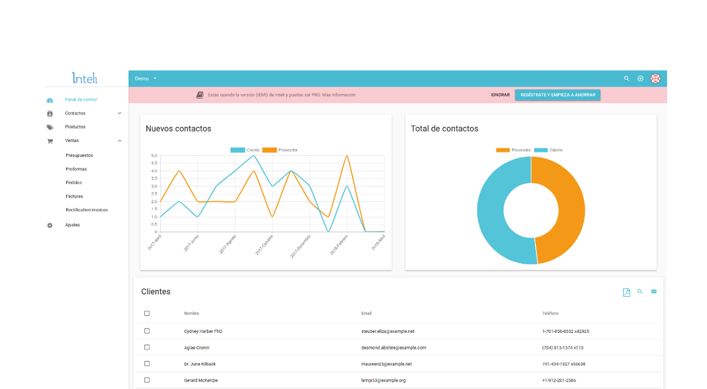Check the box for Cydney Harber PhD

(147, 331)
